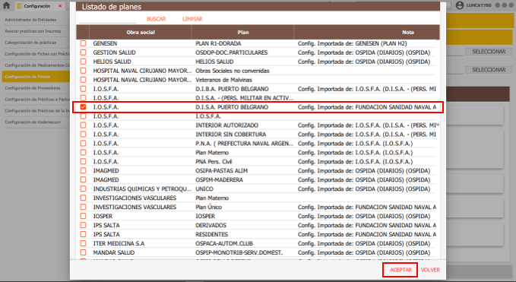Check the GENESEN PLAN R1-DORADA row
This screenshot has height=282, width=516.
click(83, 43)
